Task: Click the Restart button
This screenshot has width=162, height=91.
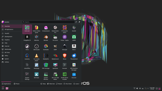Action: (59, 84)
